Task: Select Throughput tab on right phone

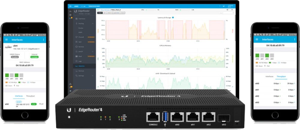Action: tap(281, 76)
